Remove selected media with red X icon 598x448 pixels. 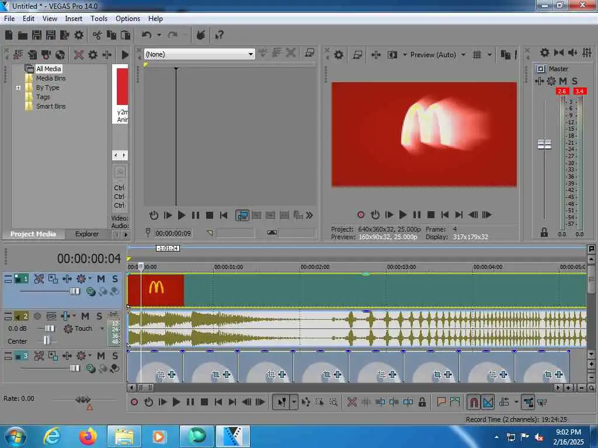coord(79,54)
